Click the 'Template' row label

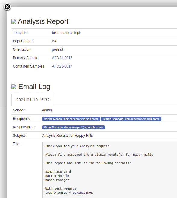[20, 33]
